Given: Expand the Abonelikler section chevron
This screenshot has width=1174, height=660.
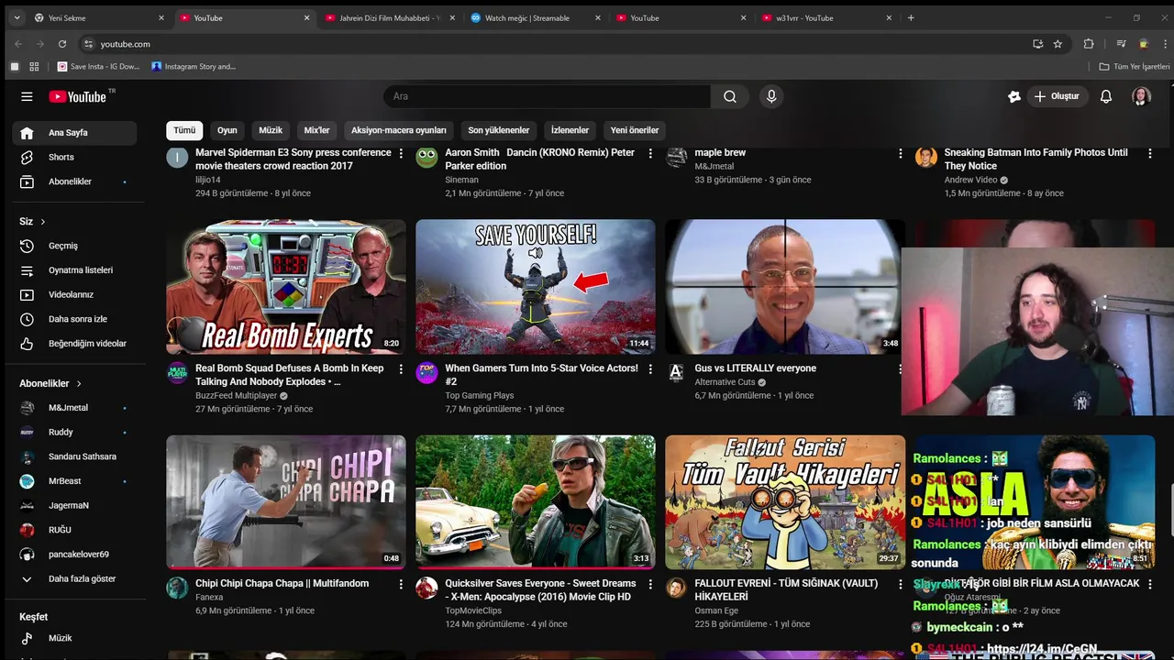Looking at the screenshot, I should point(79,384).
